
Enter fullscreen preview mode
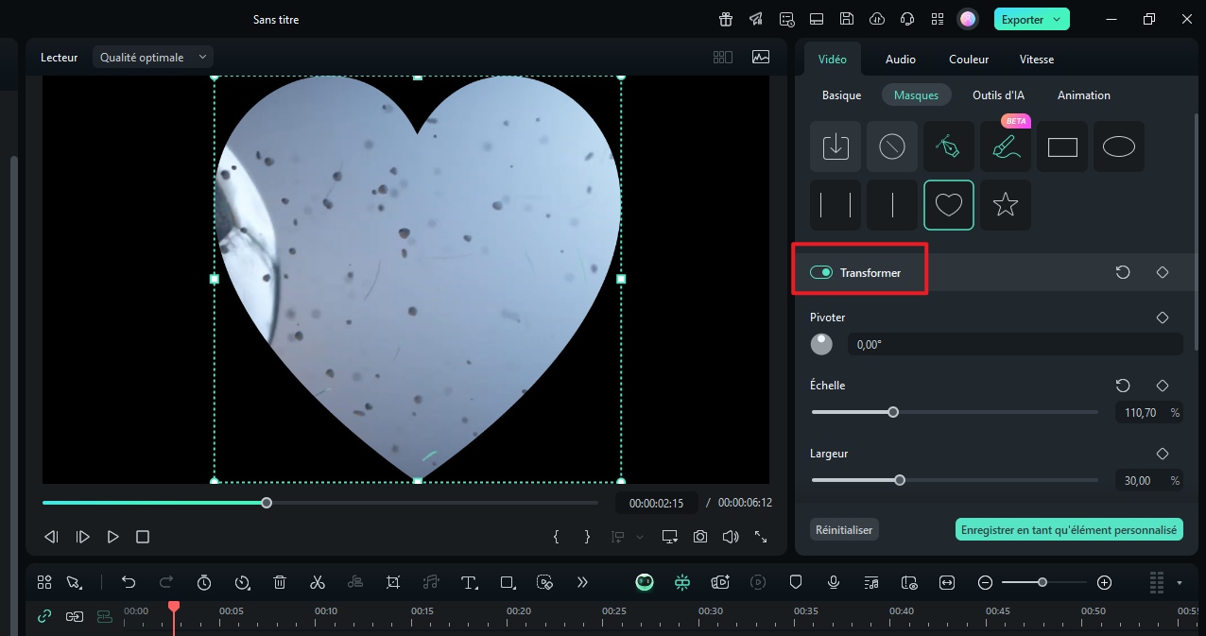(x=760, y=537)
